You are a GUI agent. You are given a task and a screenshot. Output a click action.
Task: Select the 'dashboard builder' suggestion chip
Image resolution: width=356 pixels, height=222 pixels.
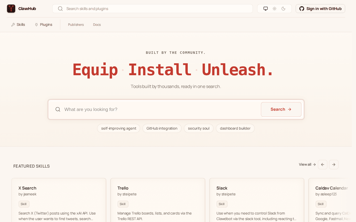(235, 128)
